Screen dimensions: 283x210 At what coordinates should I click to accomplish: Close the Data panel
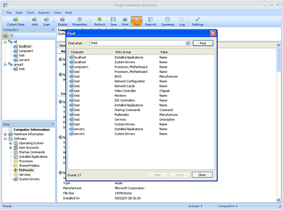click(x=52, y=124)
